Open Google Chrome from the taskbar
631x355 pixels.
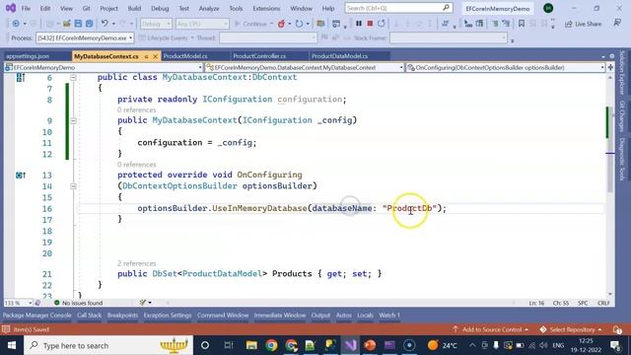(272, 345)
